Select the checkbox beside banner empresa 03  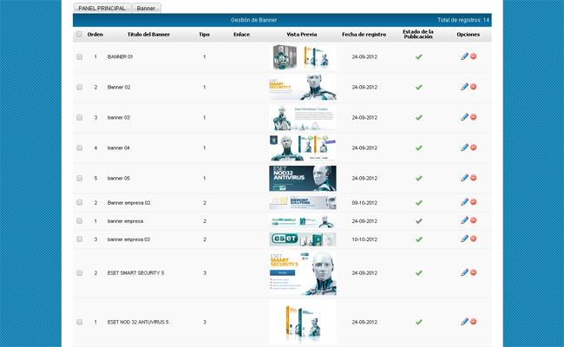tap(79, 239)
